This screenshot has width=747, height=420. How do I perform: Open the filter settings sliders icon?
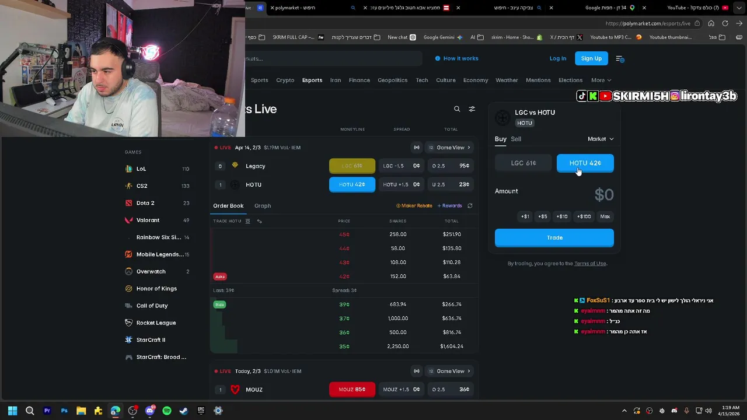coord(472,109)
